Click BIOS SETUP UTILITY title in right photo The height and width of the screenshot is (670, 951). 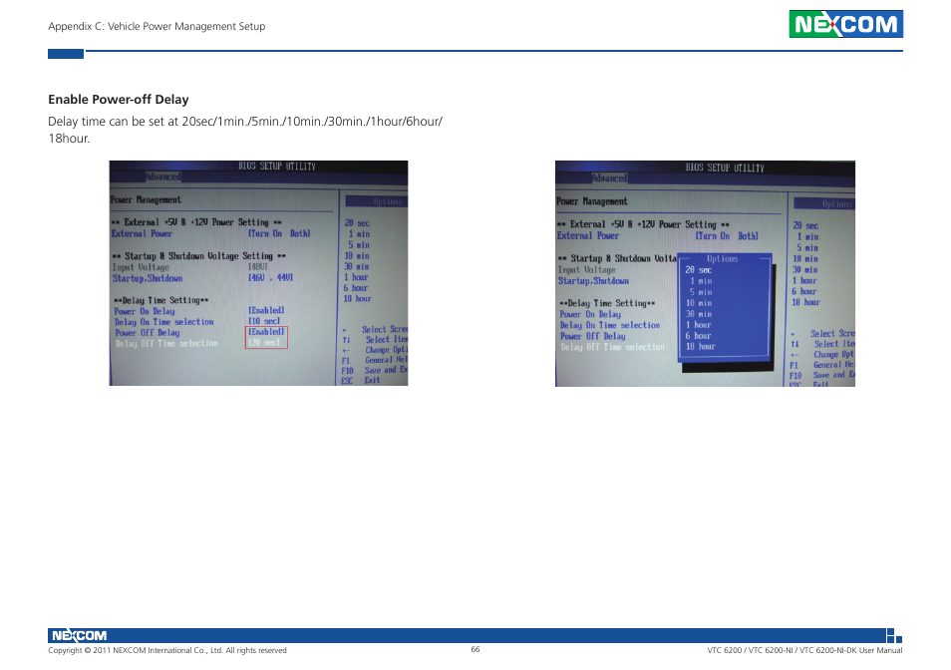click(x=725, y=167)
